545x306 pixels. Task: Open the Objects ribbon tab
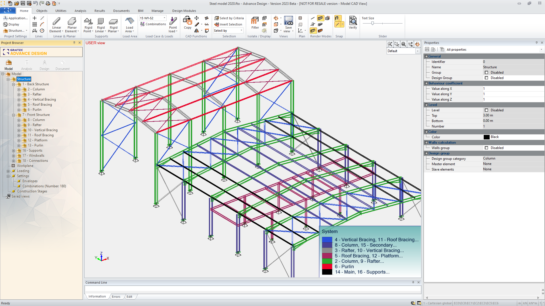pos(42,11)
